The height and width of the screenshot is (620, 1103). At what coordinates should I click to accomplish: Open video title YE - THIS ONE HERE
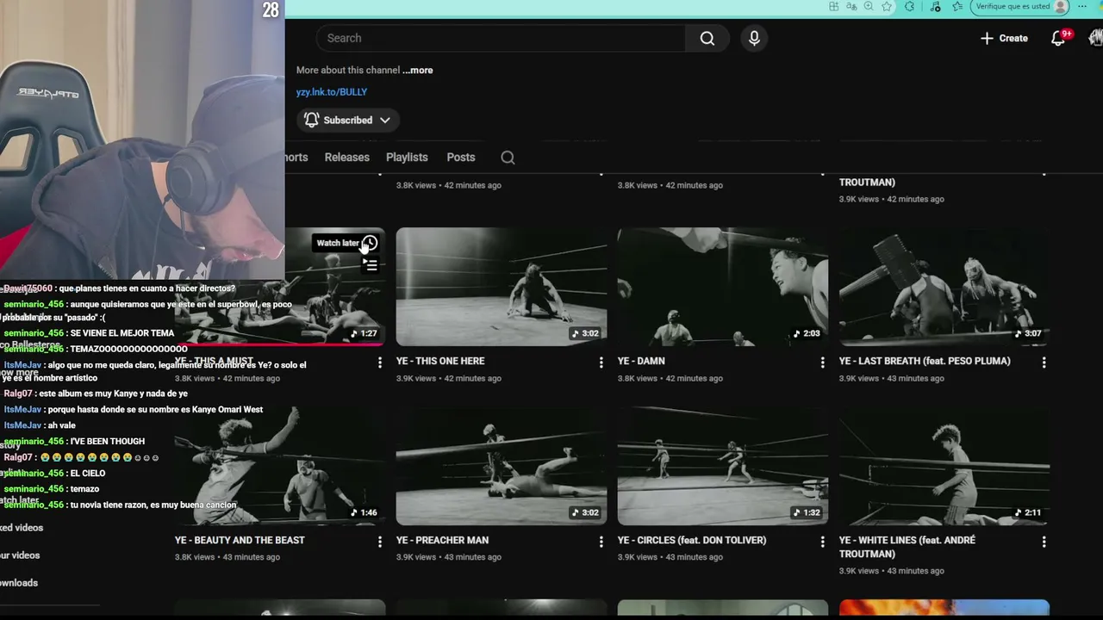pyautogui.click(x=440, y=361)
